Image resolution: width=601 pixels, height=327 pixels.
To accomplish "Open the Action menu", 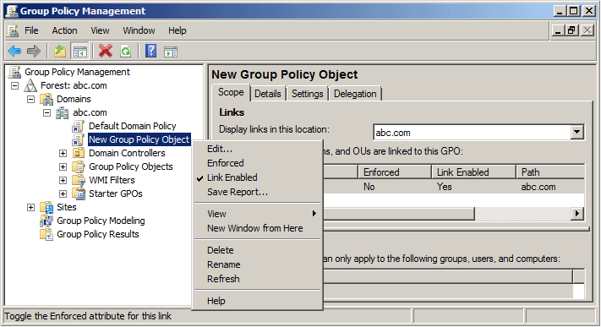I will click(x=64, y=30).
